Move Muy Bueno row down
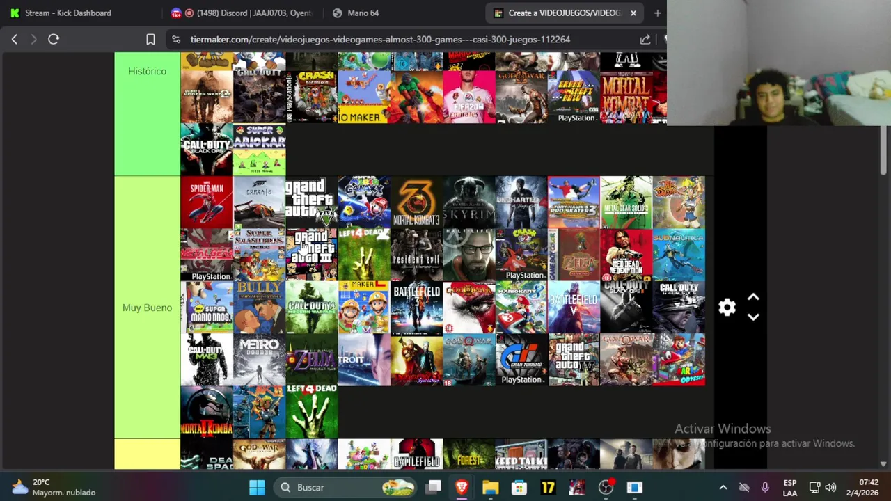The height and width of the screenshot is (501, 891). click(x=753, y=317)
